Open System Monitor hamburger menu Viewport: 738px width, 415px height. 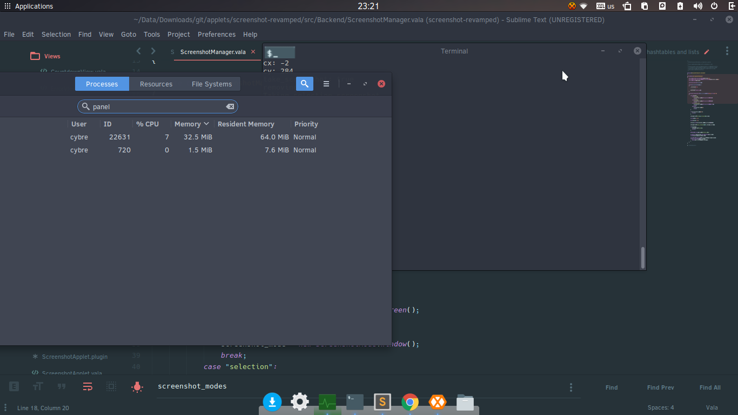click(x=326, y=84)
